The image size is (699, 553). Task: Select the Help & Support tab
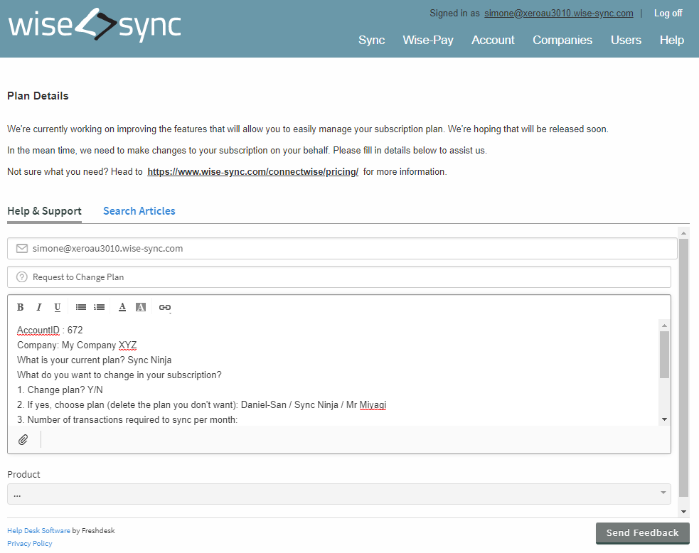pos(44,211)
